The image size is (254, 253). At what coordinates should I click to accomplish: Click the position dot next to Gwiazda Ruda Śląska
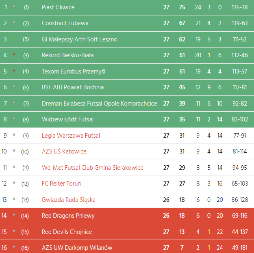pyautogui.click(x=14, y=199)
